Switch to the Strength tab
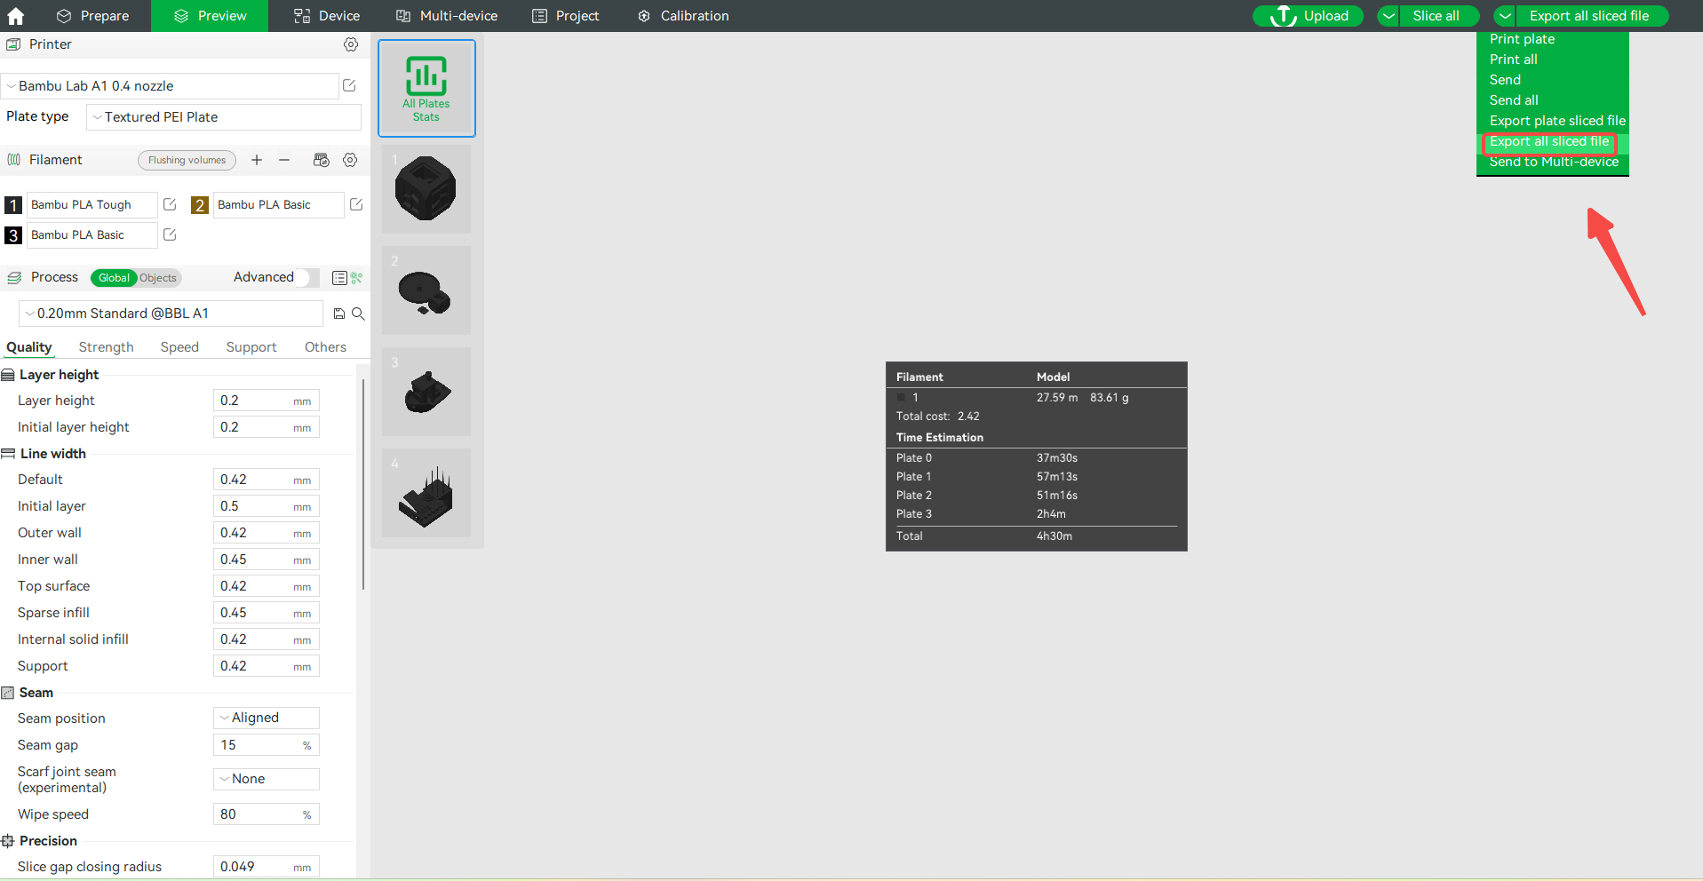1703x881 pixels. pyautogui.click(x=106, y=347)
